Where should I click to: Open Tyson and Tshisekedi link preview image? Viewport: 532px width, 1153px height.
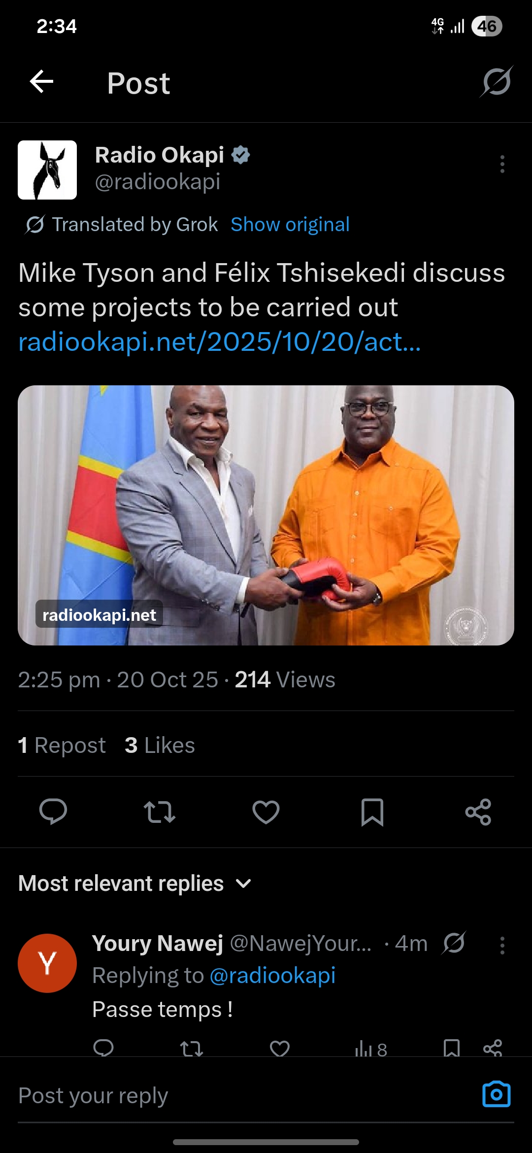266,515
